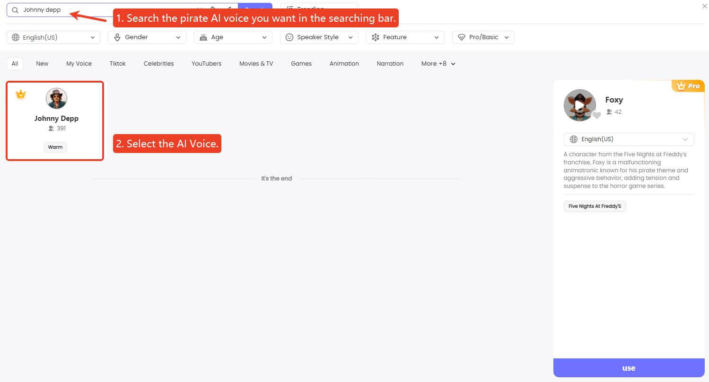Image resolution: width=709 pixels, height=382 pixels.
Task: Click the Johnny Depp voice name
Action: pyautogui.click(x=56, y=119)
